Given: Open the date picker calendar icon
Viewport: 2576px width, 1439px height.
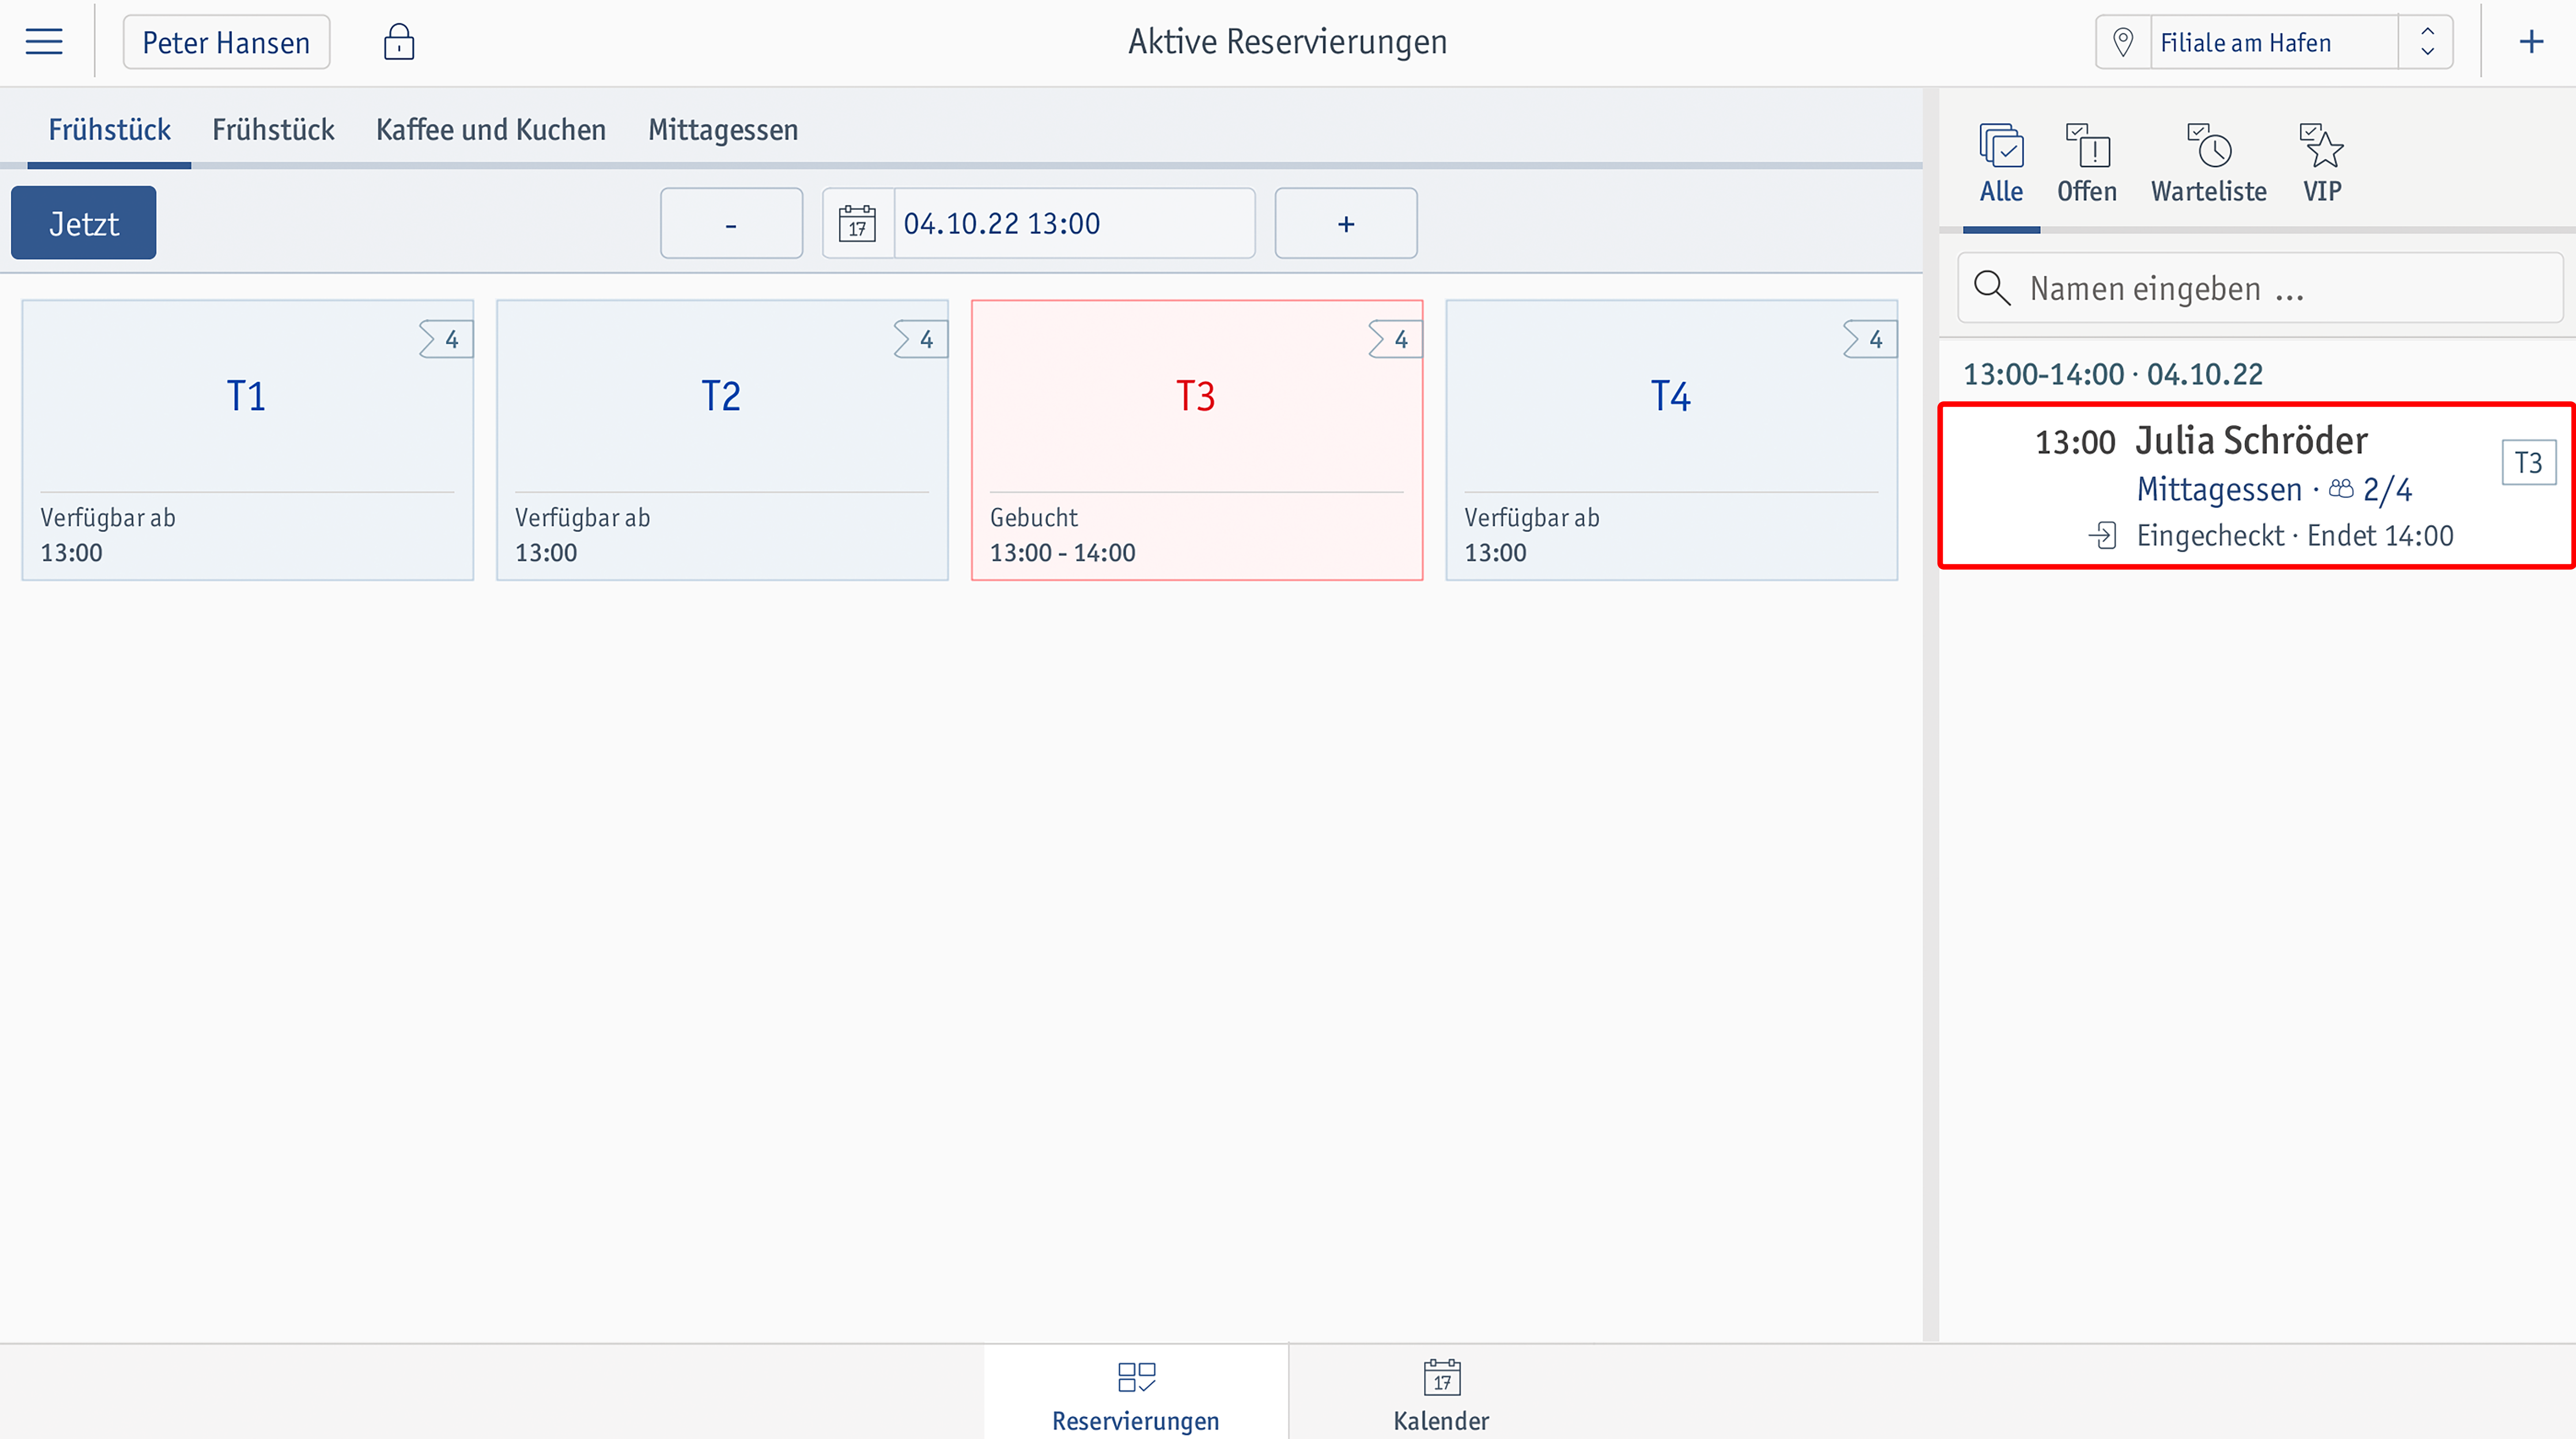Looking at the screenshot, I should [857, 223].
